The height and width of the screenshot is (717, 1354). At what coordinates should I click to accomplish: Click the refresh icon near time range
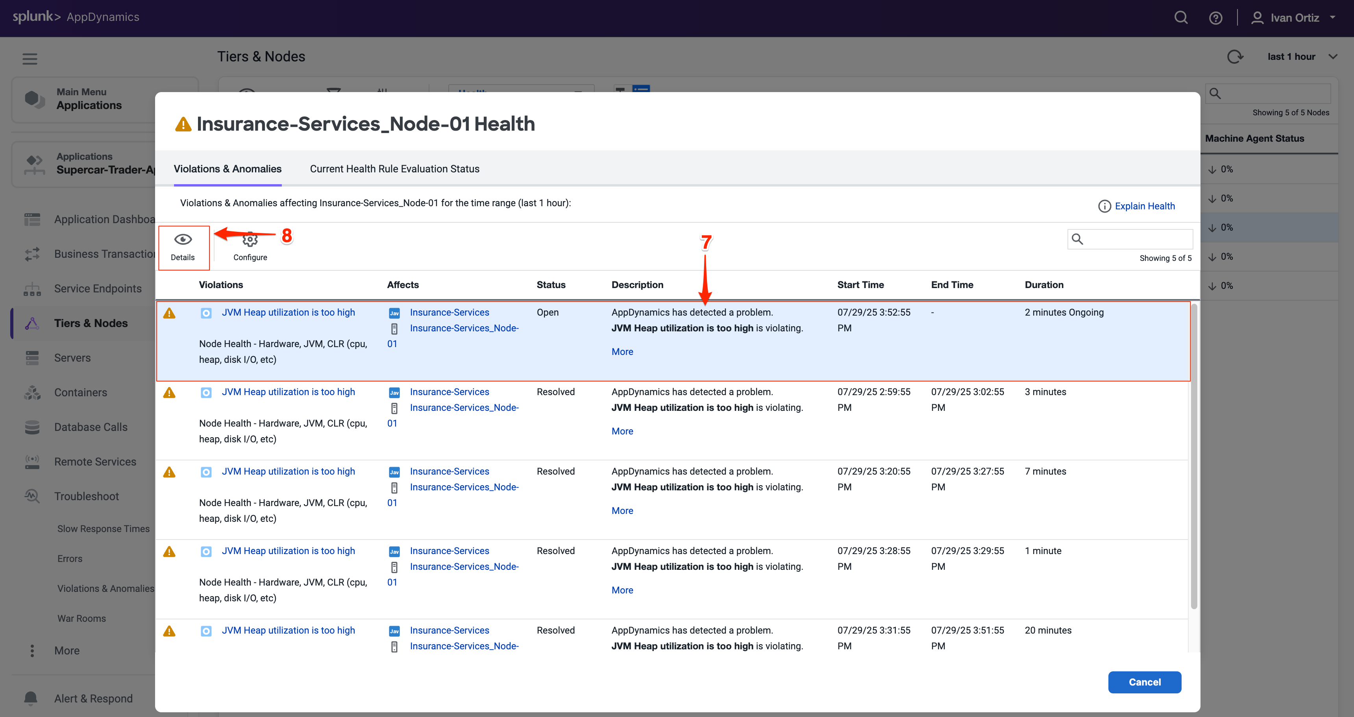point(1235,57)
